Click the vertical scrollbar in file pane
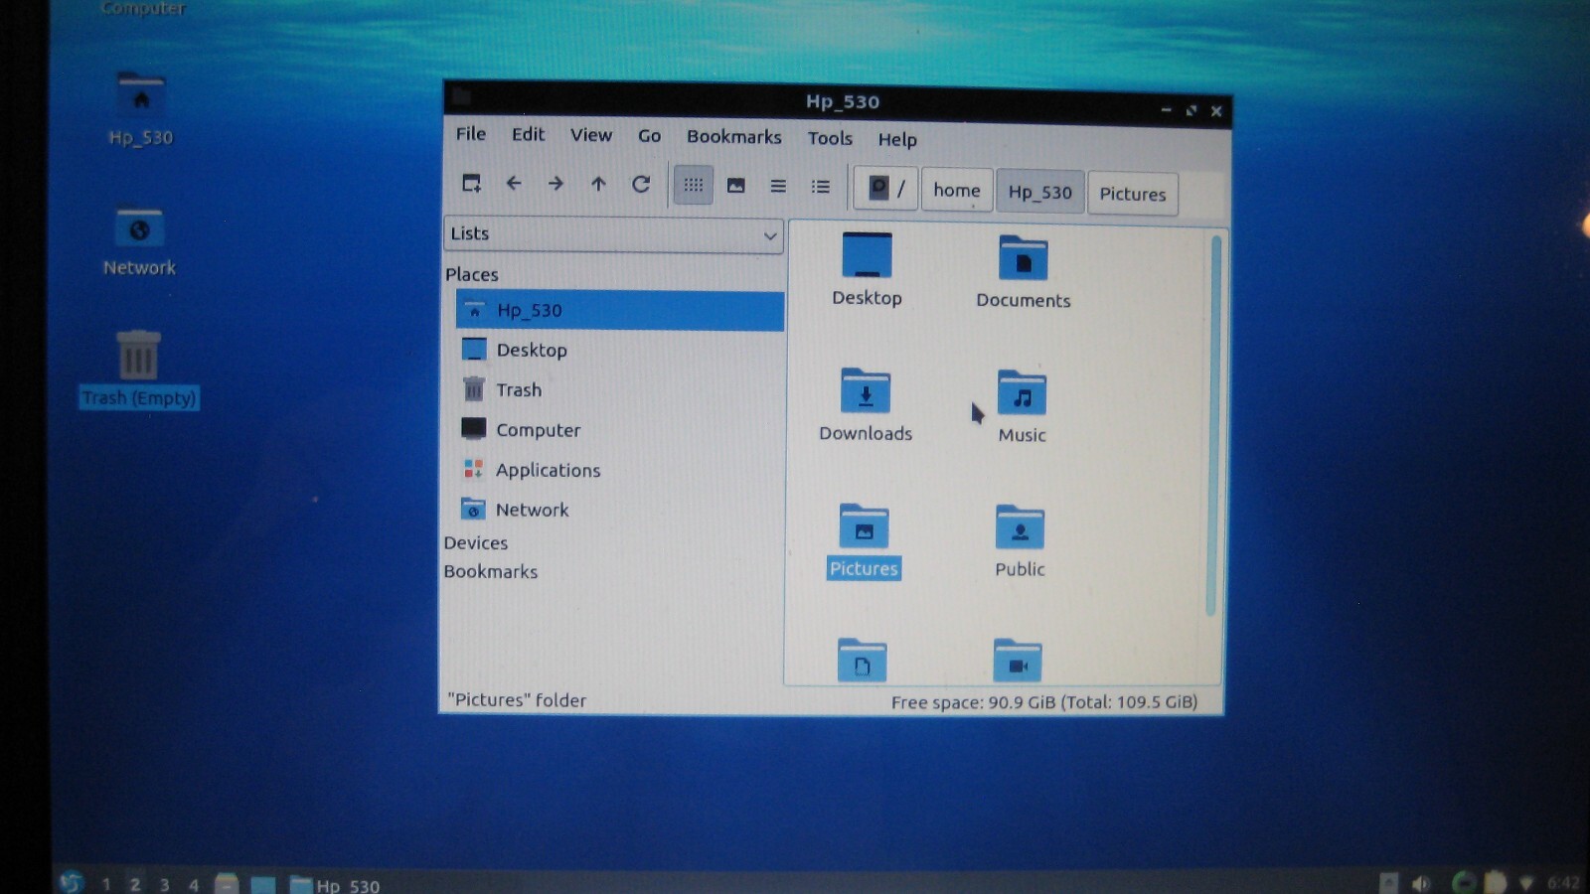The height and width of the screenshot is (894, 1590). click(1213, 425)
